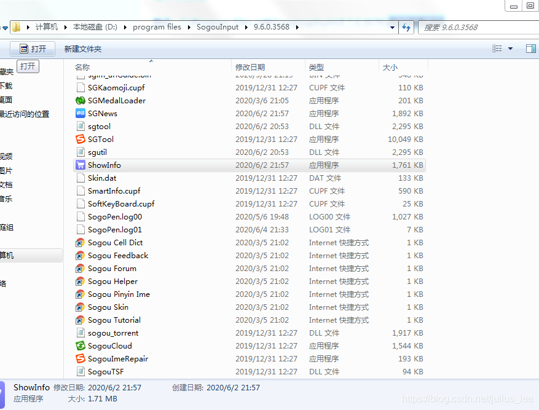Select the Sogou Pinyin Ime file name
Screen dimensions: 539x410
pyautogui.click(x=119, y=294)
